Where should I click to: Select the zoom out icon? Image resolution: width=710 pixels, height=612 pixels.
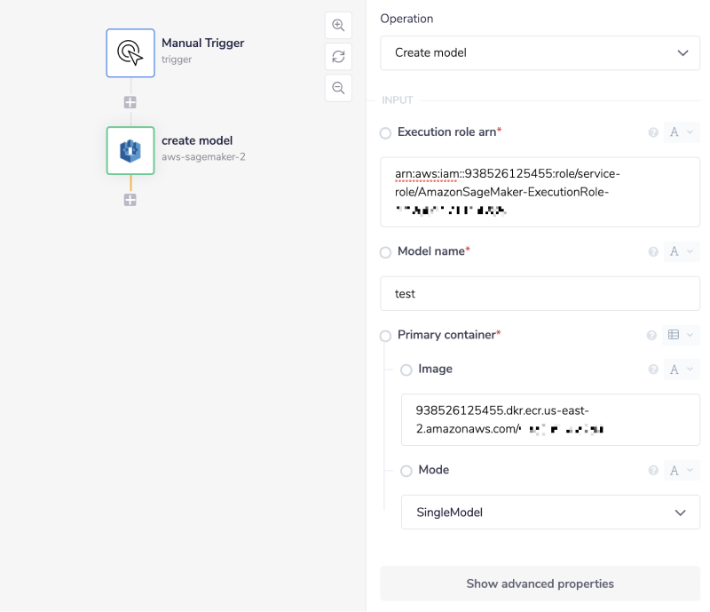click(x=338, y=87)
